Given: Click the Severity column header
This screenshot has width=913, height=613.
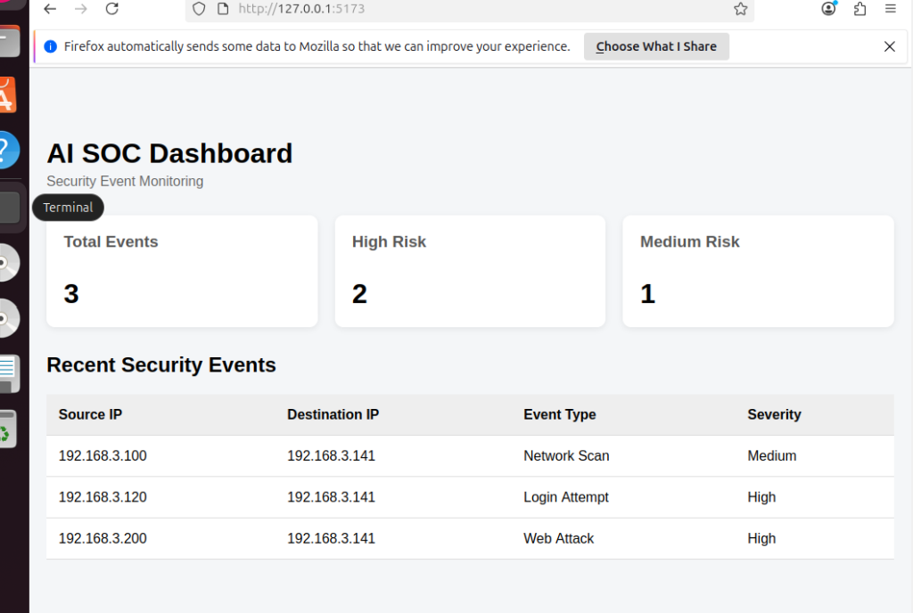Looking at the screenshot, I should [x=775, y=414].
